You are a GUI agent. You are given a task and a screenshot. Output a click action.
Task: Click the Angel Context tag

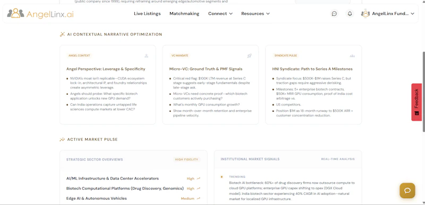pos(79,56)
